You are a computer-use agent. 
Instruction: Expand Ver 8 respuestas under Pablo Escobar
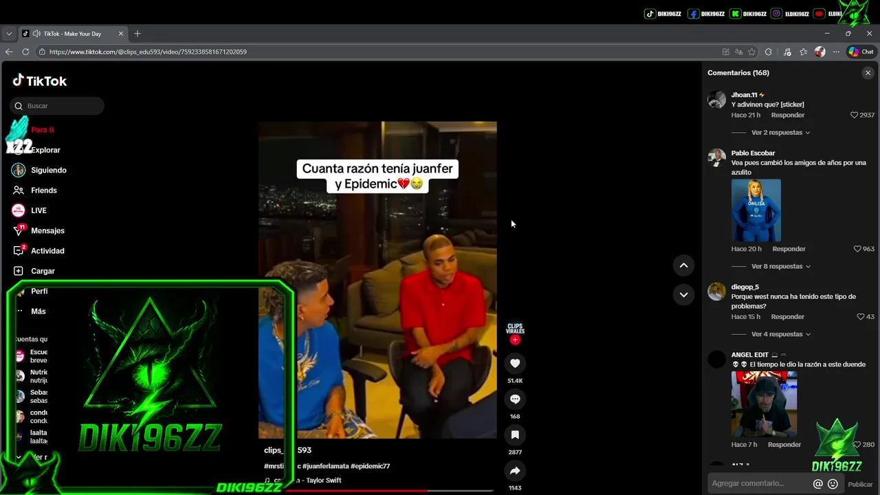click(x=780, y=267)
